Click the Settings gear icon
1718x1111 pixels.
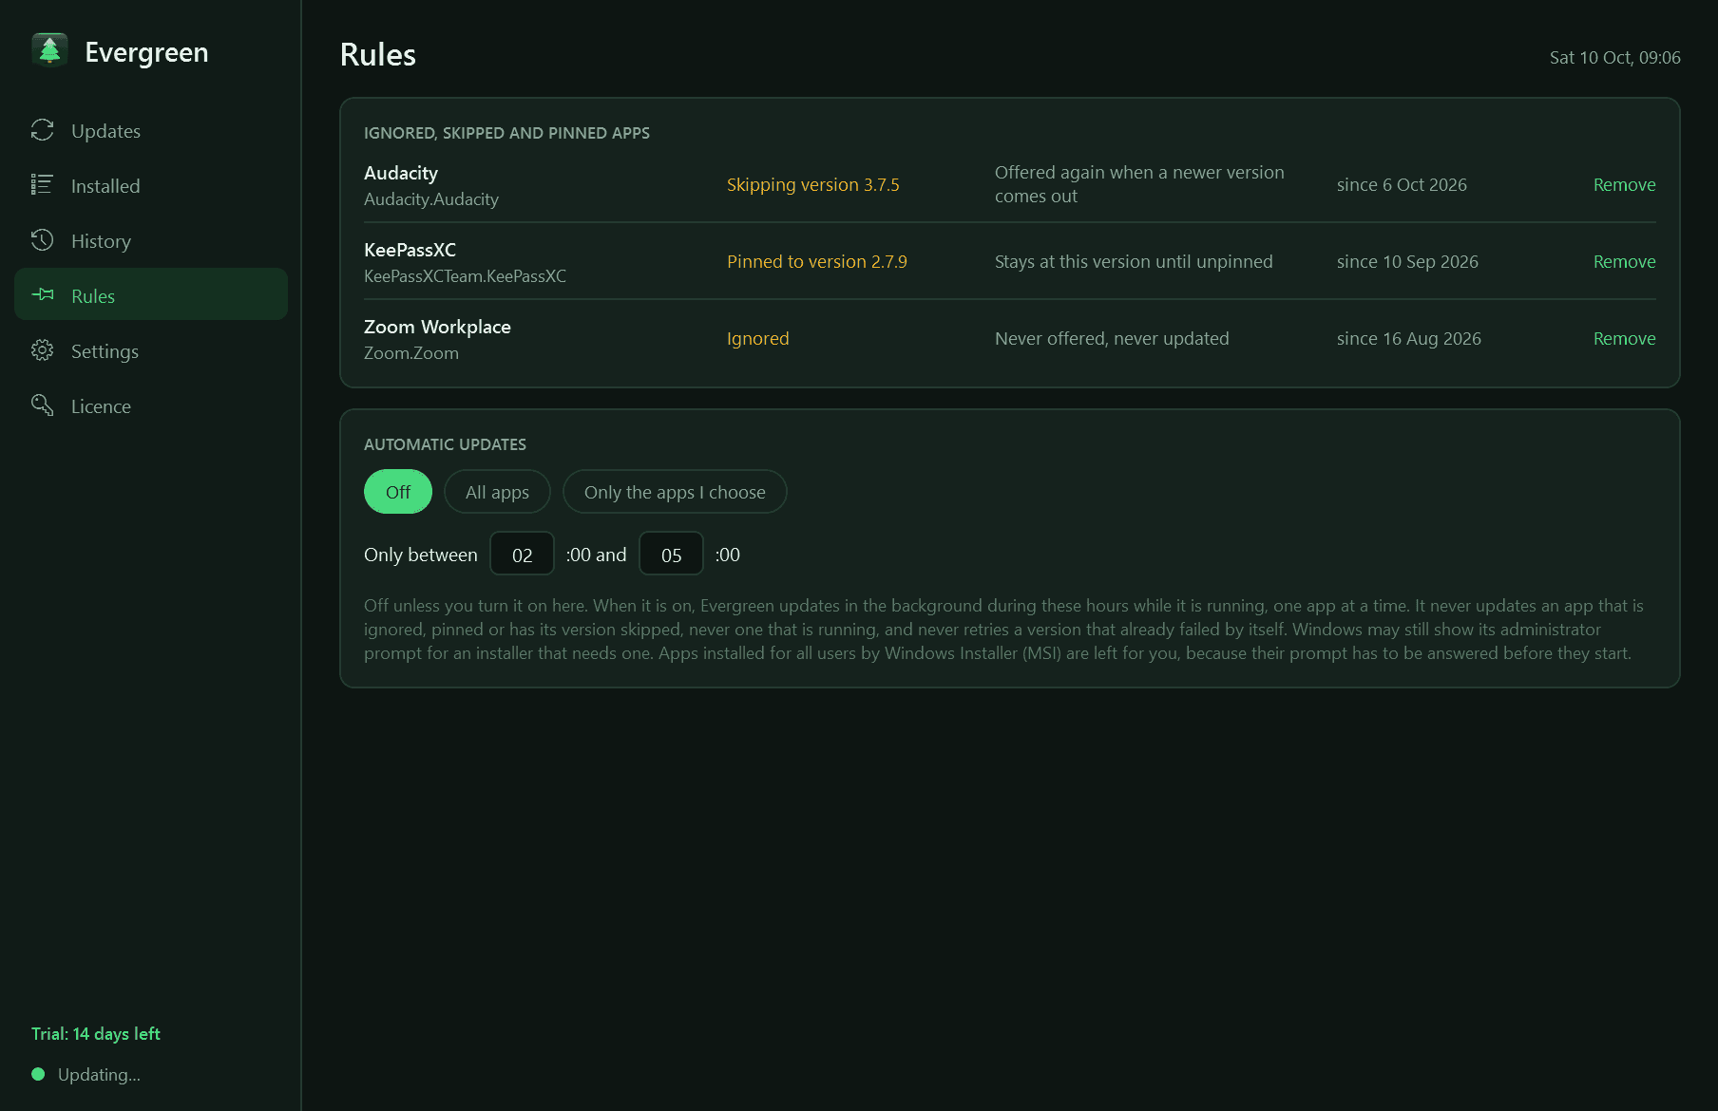[x=42, y=350]
